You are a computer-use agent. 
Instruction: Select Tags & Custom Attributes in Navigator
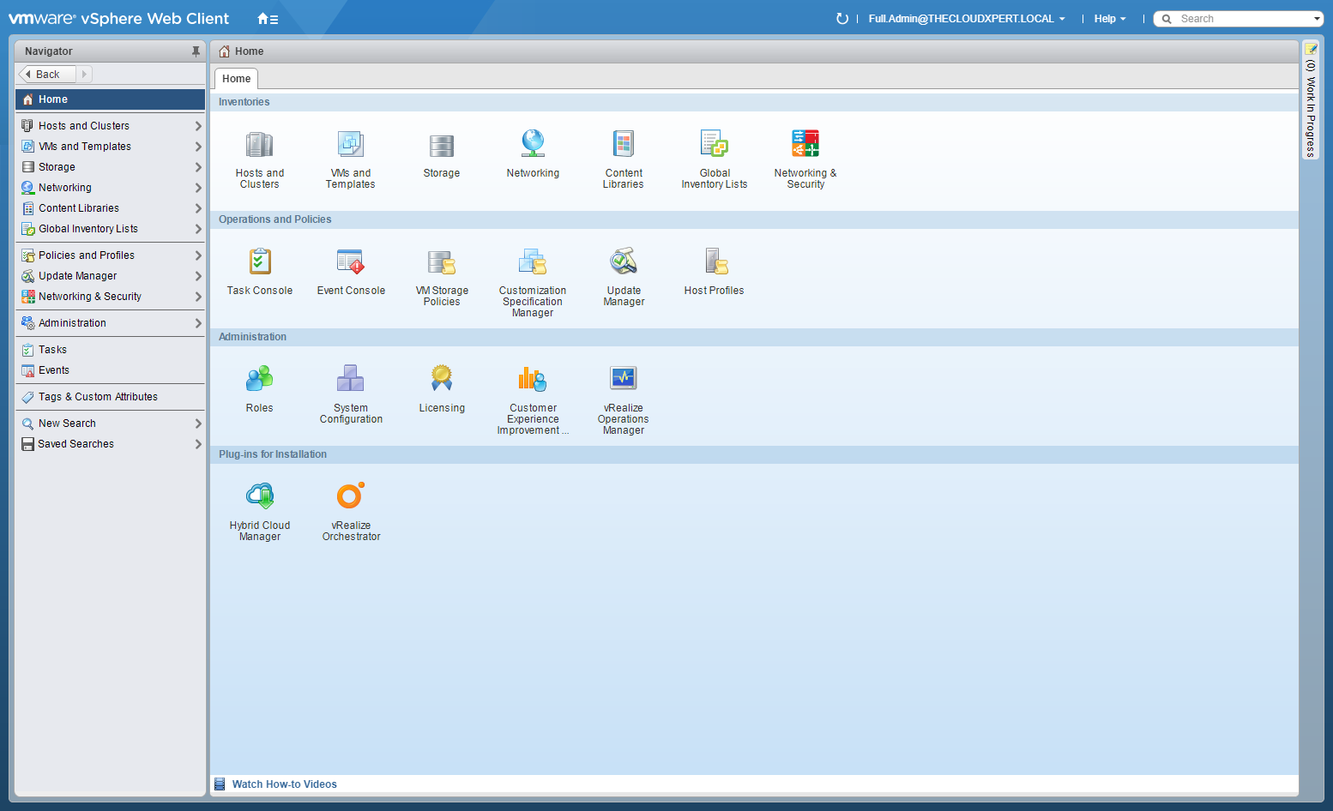coord(98,397)
